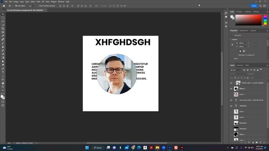This screenshot has width=269, height=151.
Task: Toggle Show Transform Controls checkbox
Action: (x=38, y=6)
